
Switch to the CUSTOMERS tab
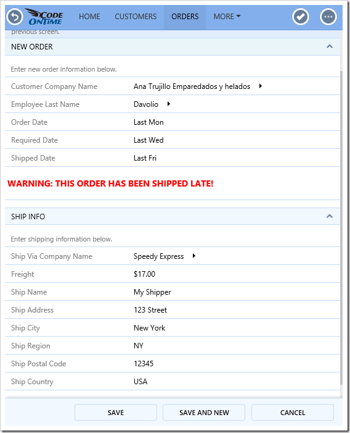point(136,17)
